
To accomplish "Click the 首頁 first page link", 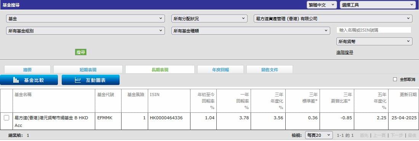I will [364, 135].
